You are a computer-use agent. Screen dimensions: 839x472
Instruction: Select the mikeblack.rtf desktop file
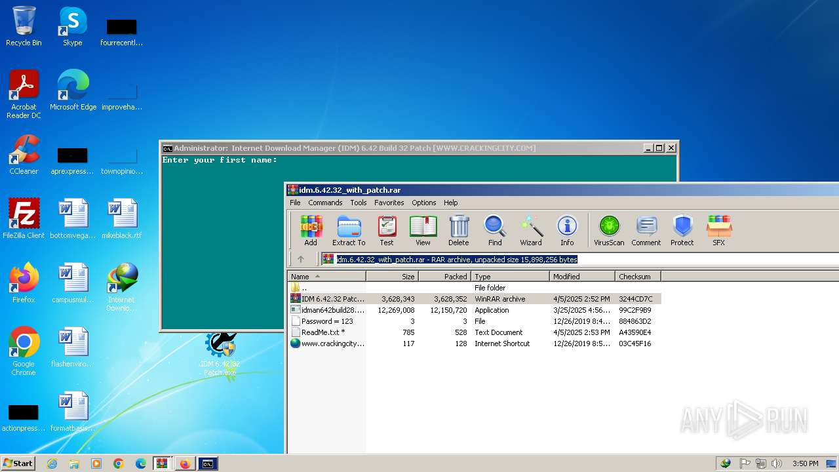coord(122,219)
